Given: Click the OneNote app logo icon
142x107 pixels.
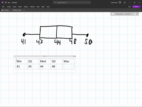Looking at the screenshot, I should pyautogui.click(x=3, y=2).
